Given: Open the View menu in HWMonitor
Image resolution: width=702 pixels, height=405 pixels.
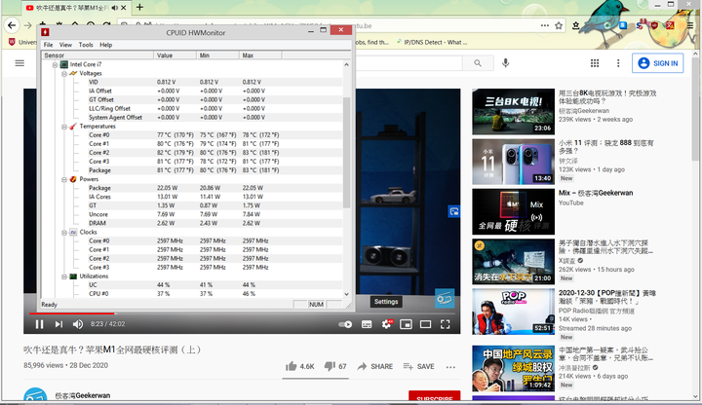Looking at the screenshot, I should tap(65, 45).
